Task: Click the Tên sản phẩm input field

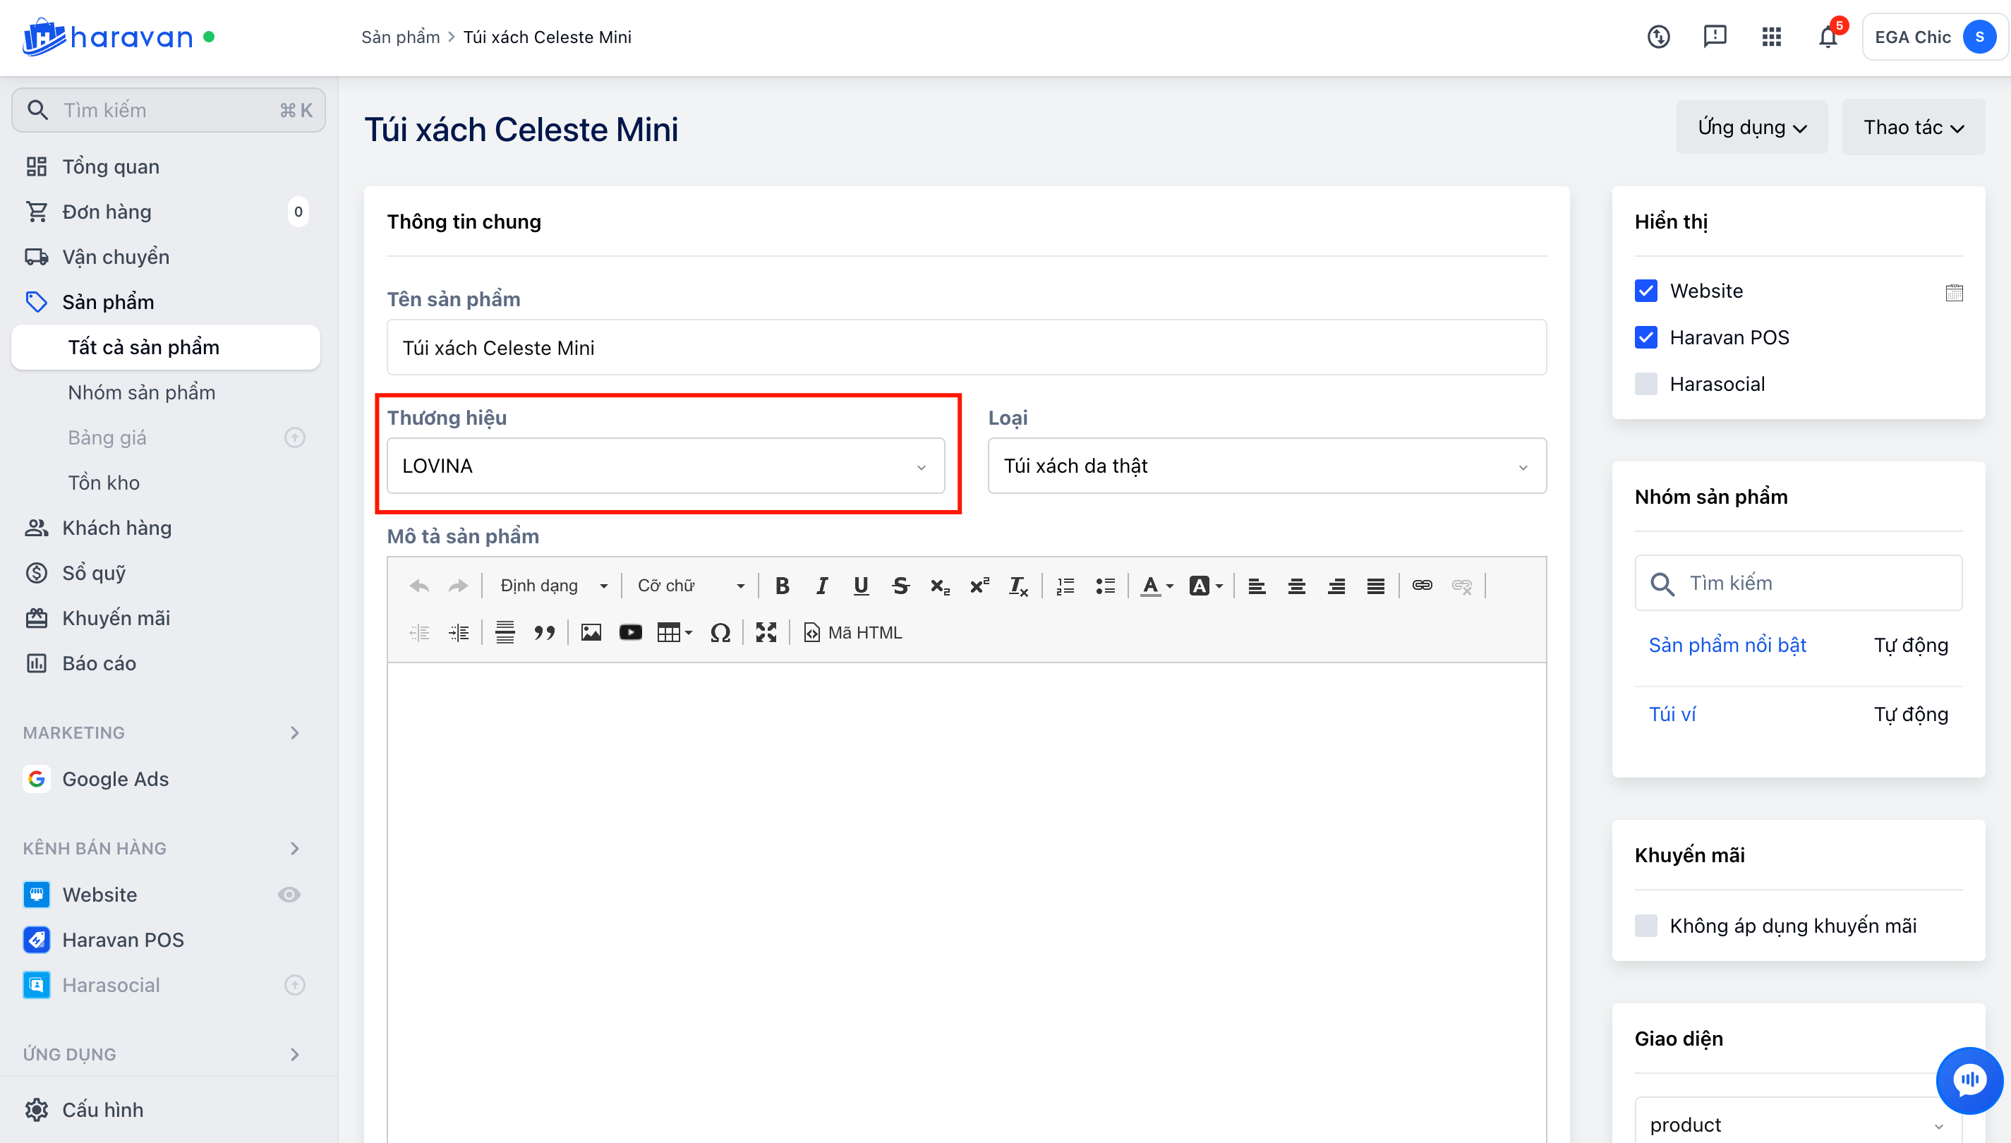Action: point(965,348)
